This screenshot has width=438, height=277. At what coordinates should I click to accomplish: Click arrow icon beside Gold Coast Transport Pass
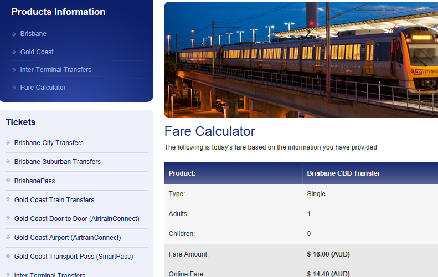point(8,256)
